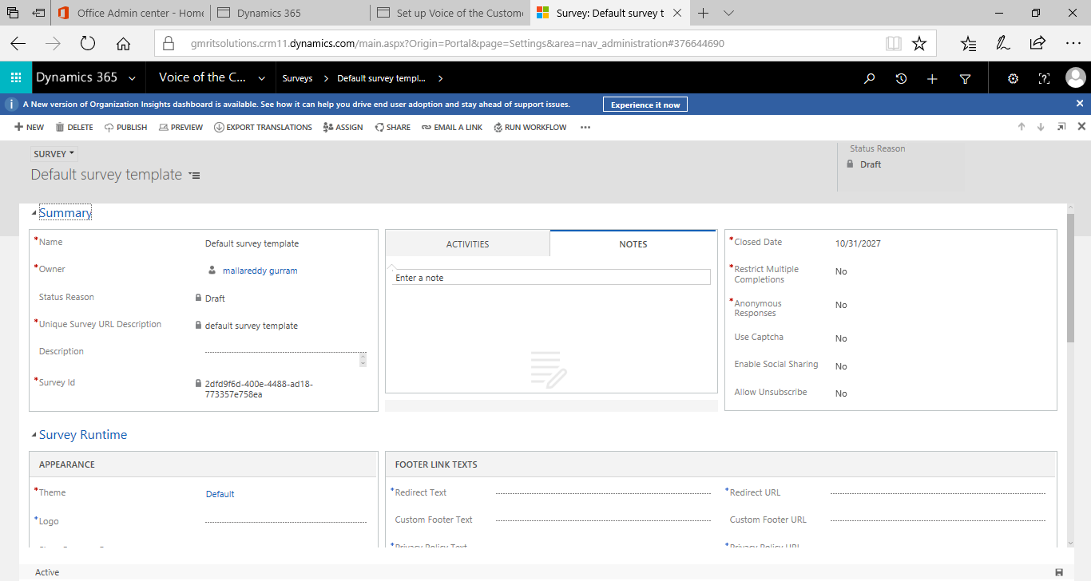Switch to Office Admin center browser tab

point(132,13)
